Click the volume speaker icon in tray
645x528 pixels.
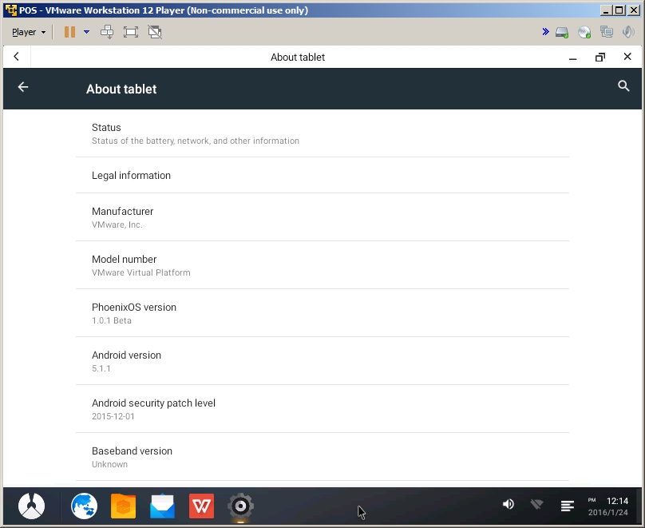tap(508, 504)
